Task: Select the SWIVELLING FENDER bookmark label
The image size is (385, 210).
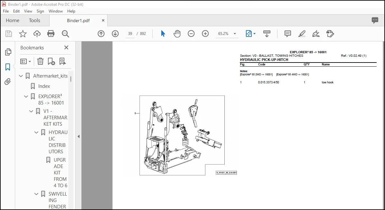Action: (x=57, y=200)
